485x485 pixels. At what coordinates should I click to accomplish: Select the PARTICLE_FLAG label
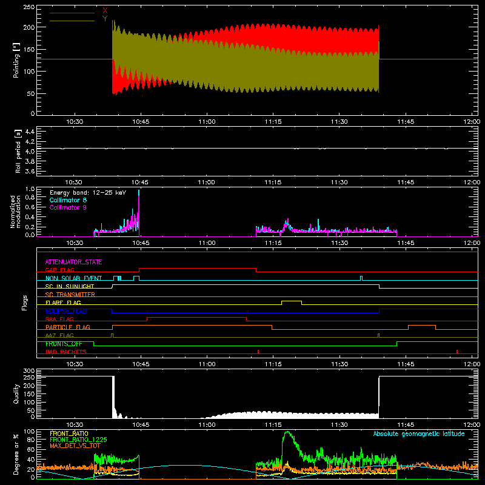(x=68, y=327)
